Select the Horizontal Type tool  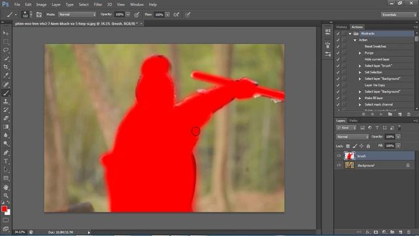pos(6,161)
